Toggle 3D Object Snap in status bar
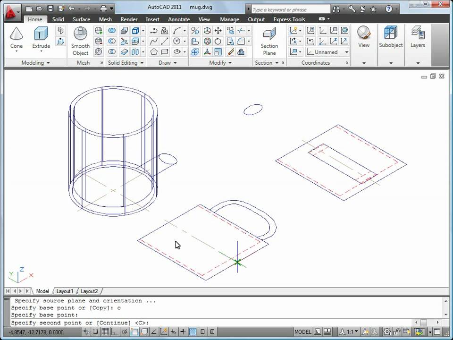This screenshot has width=453, height=340. (144, 331)
